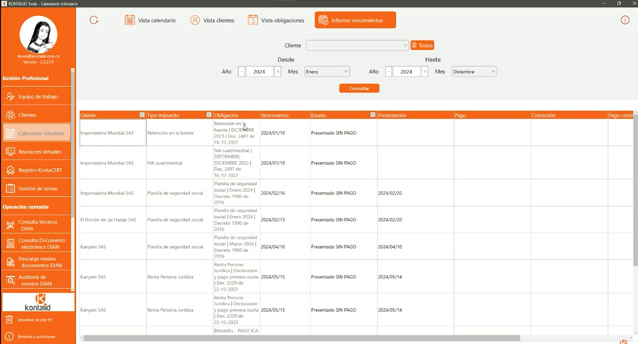
Task: Click the Vencimiento column header
Action: pos(285,115)
